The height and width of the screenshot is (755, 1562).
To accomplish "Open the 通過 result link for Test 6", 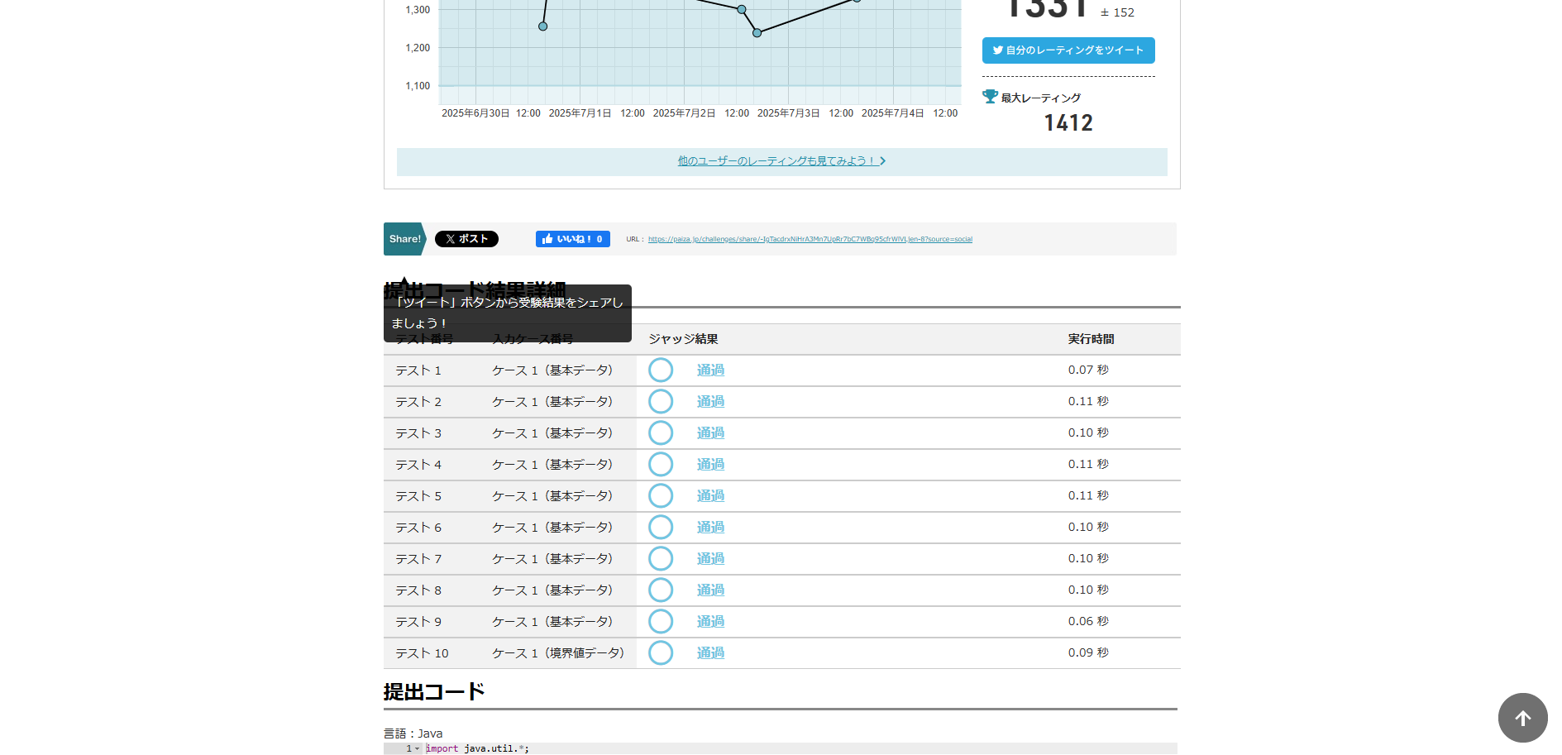I will (x=710, y=528).
